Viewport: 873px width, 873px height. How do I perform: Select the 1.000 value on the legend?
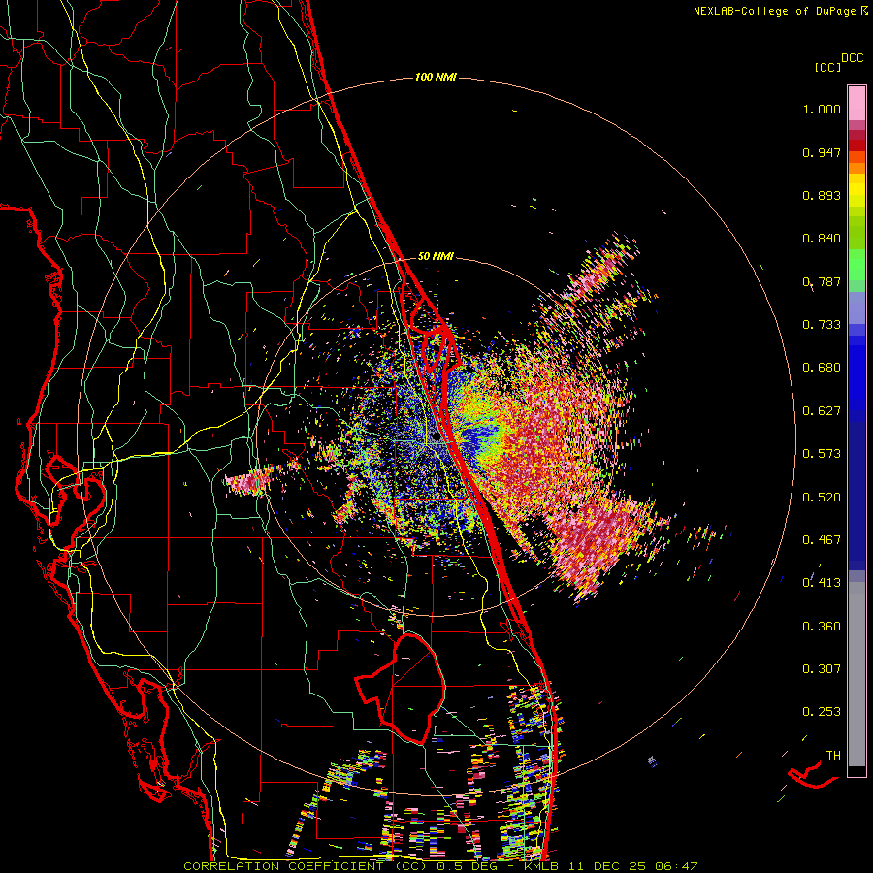pos(822,109)
